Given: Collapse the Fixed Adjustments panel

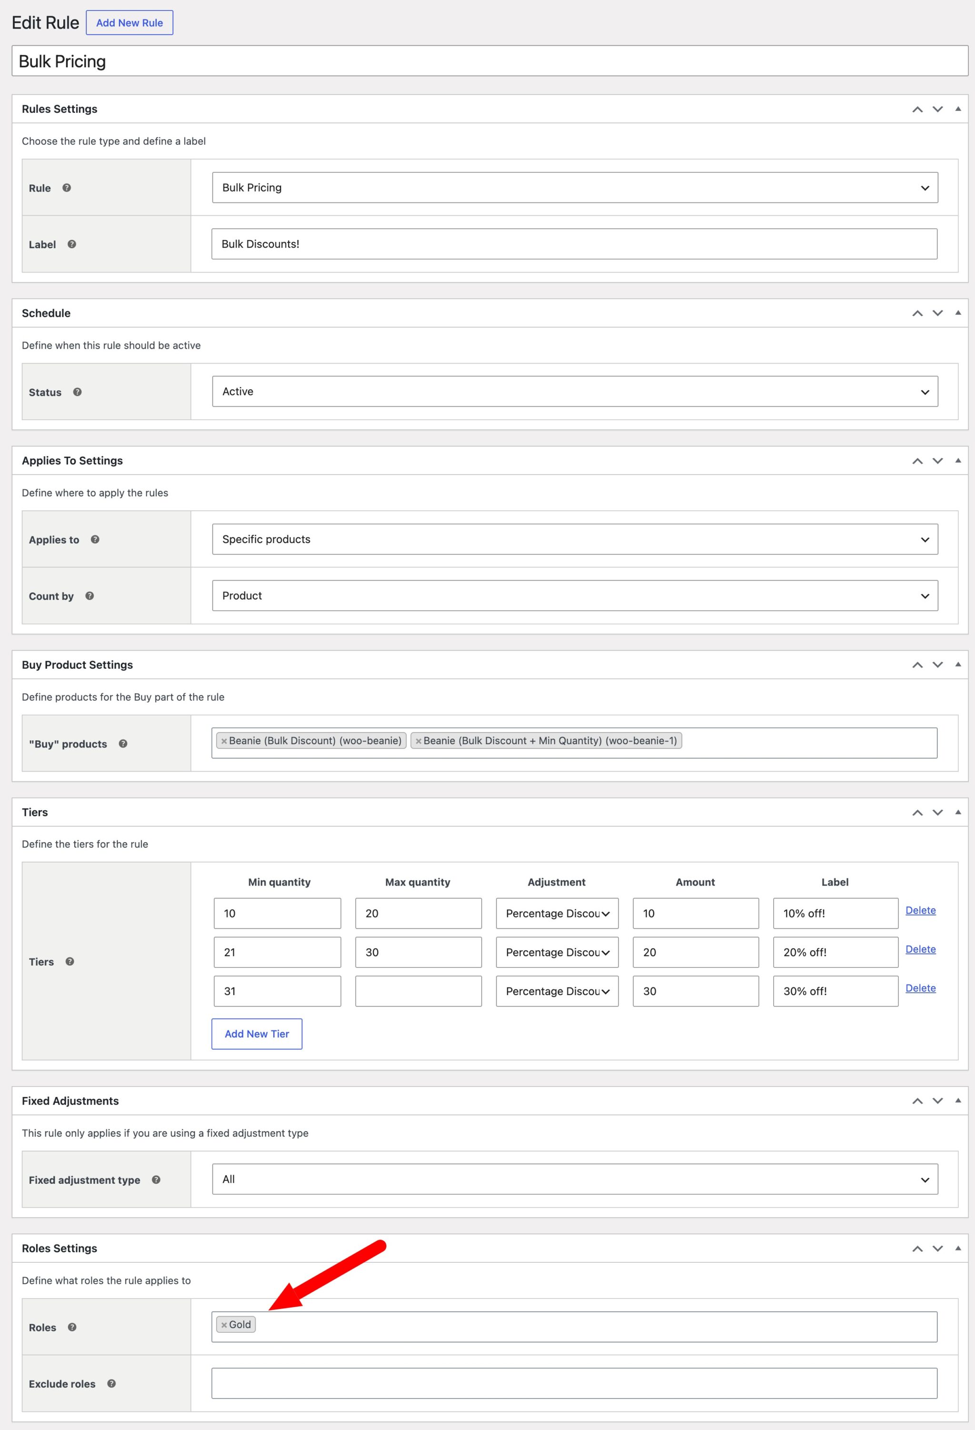Looking at the screenshot, I should tap(958, 1100).
